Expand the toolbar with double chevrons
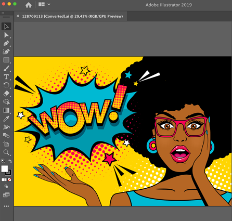 tap(3, 13)
